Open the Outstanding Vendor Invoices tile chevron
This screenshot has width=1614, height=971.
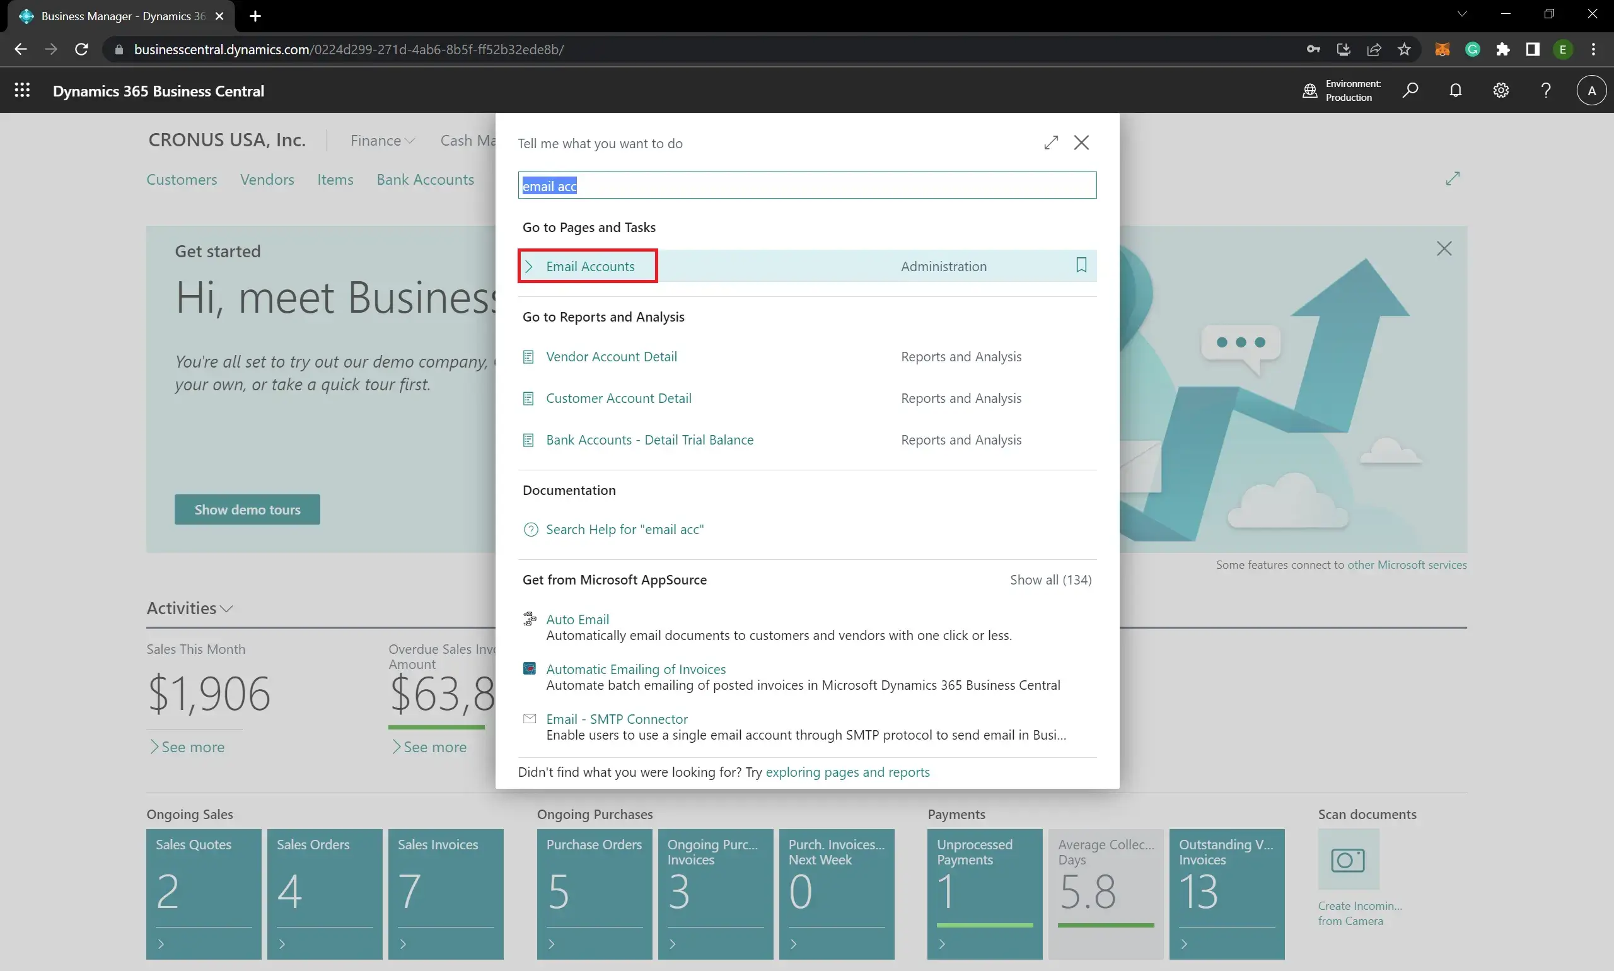(x=1184, y=943)
